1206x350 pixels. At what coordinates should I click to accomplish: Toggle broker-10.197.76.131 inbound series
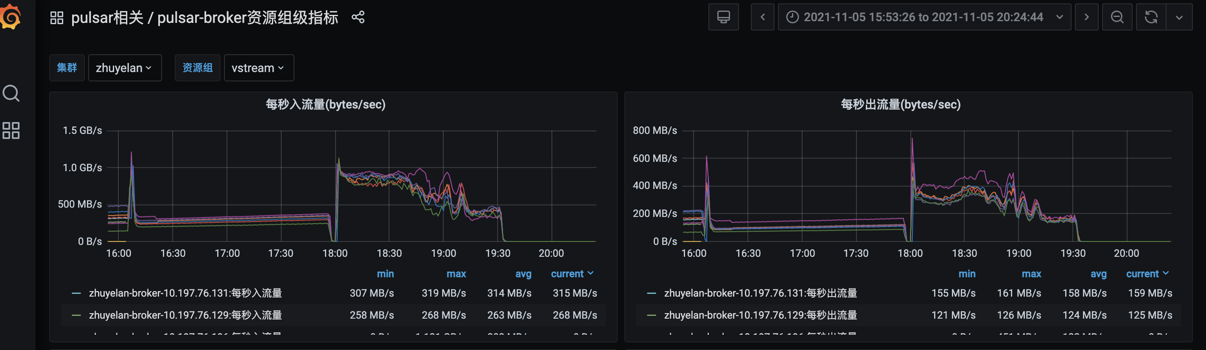[185, 293]
